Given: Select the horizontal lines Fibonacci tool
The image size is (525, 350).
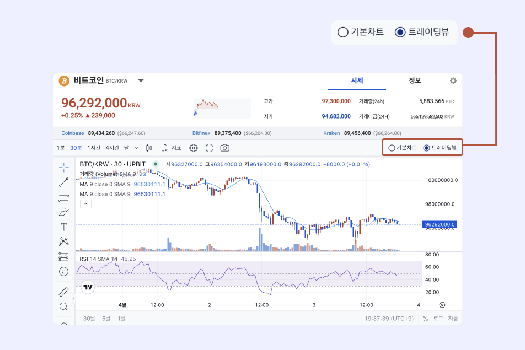Looking at the screenshot, I should [63, 197].
